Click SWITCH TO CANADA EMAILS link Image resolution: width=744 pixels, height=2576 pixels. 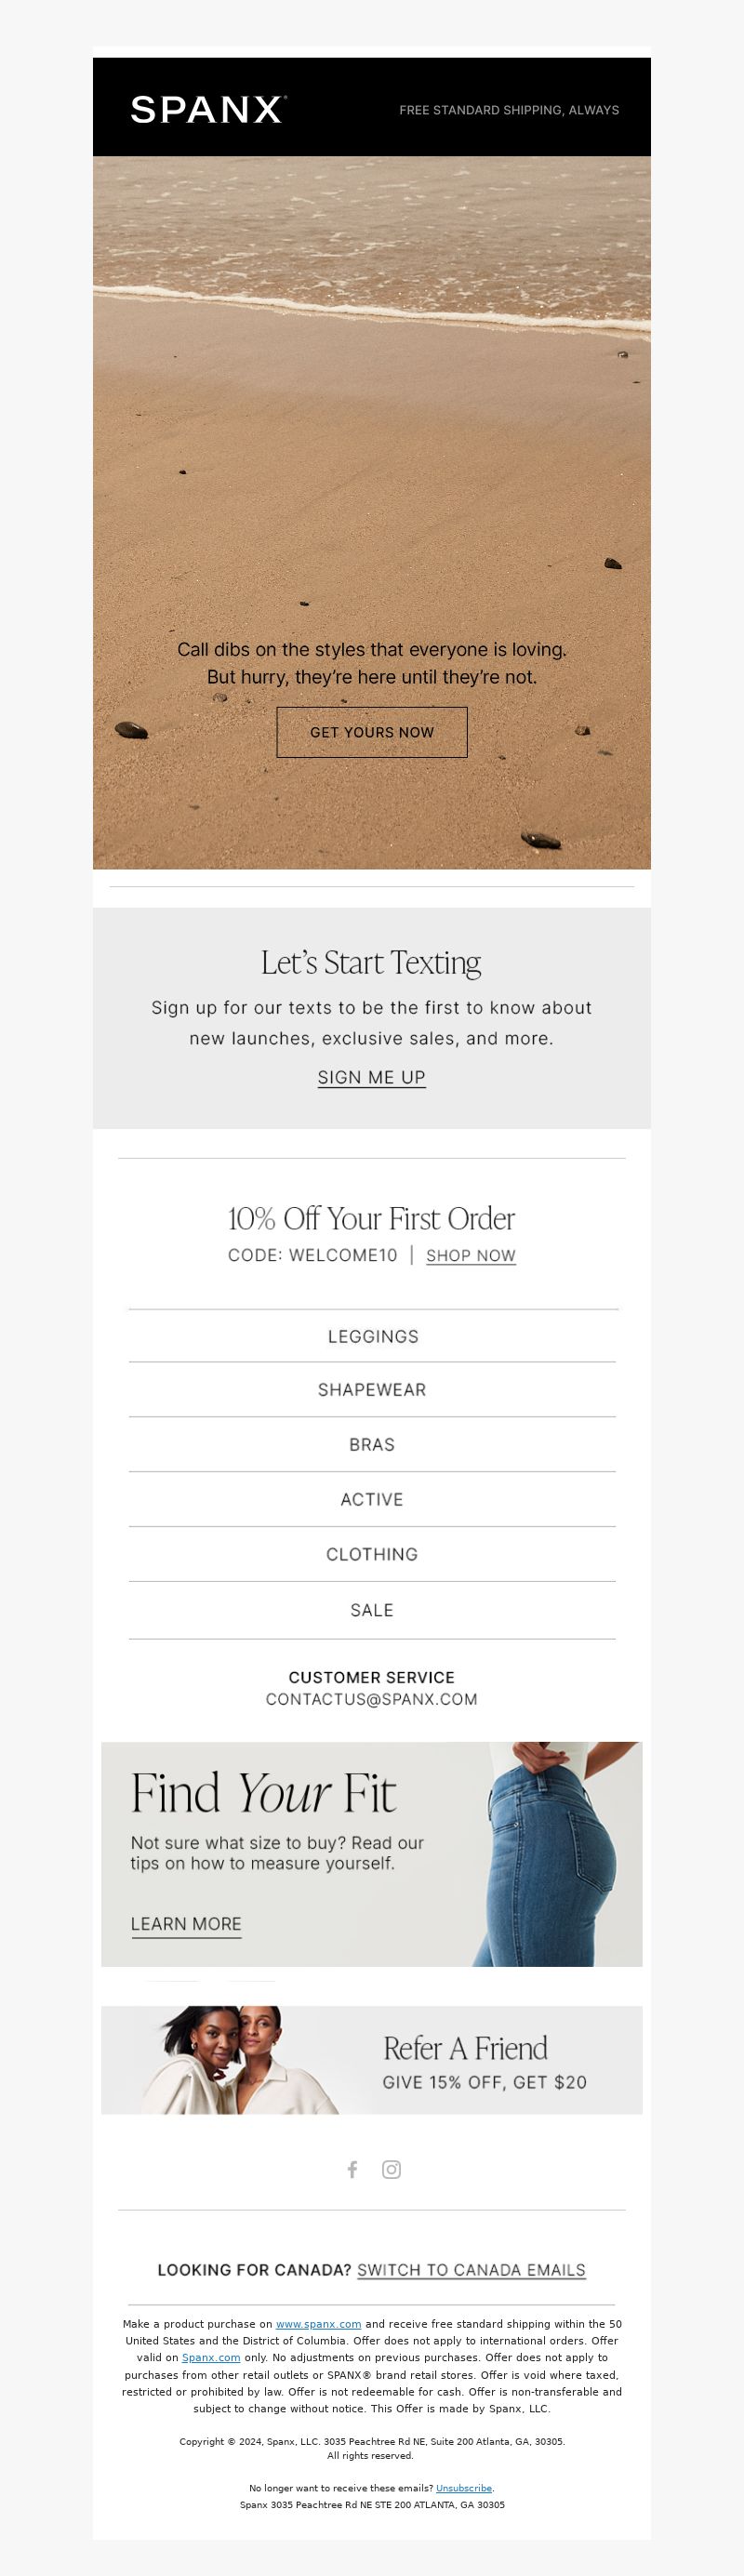471,2270
